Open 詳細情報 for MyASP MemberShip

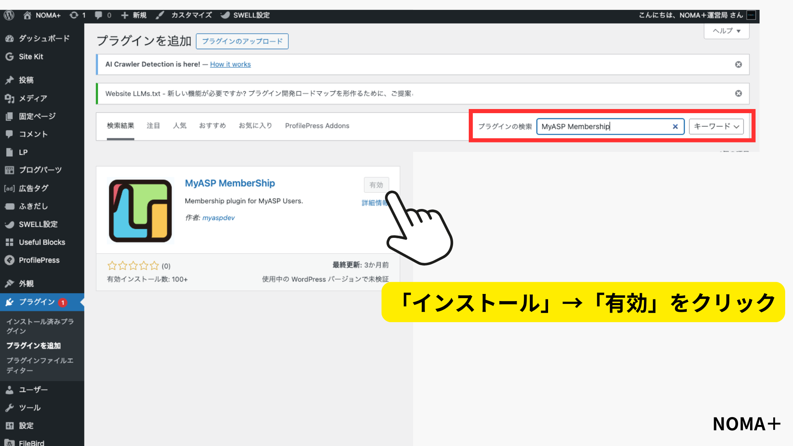click(x=375, y=203)
